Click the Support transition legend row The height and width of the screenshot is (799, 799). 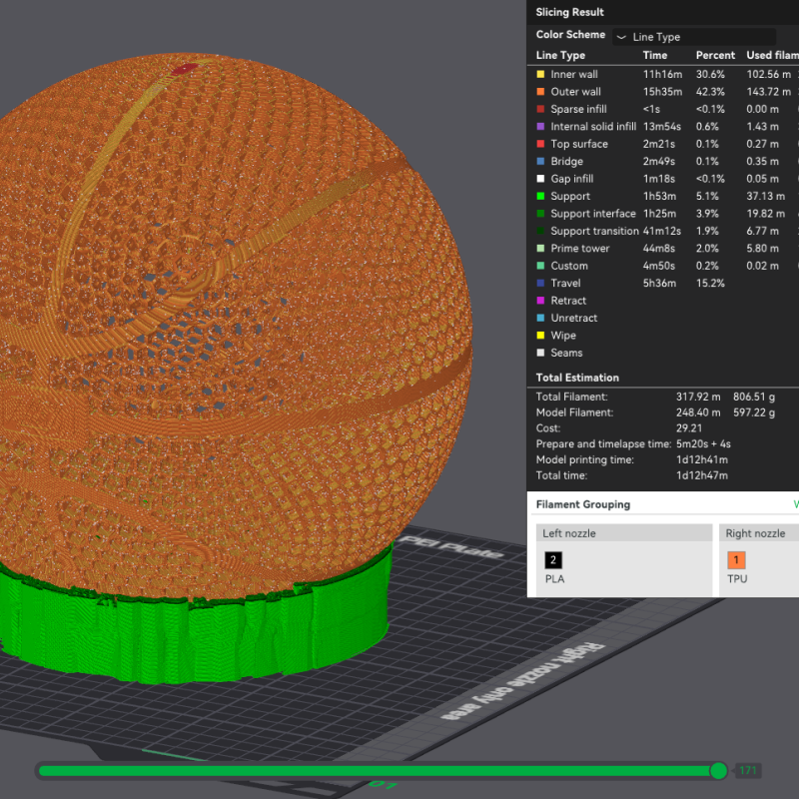594,231
